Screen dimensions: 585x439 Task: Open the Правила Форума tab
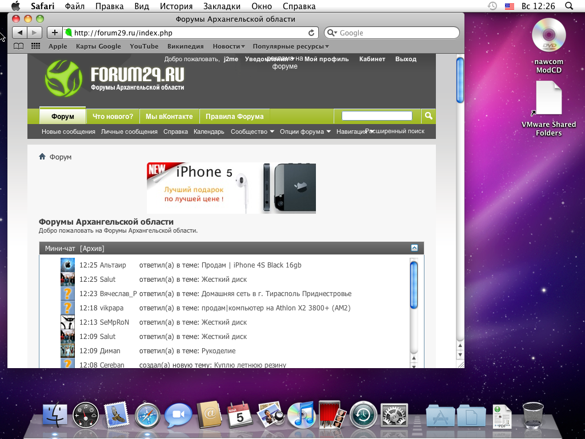pos(234,116)
